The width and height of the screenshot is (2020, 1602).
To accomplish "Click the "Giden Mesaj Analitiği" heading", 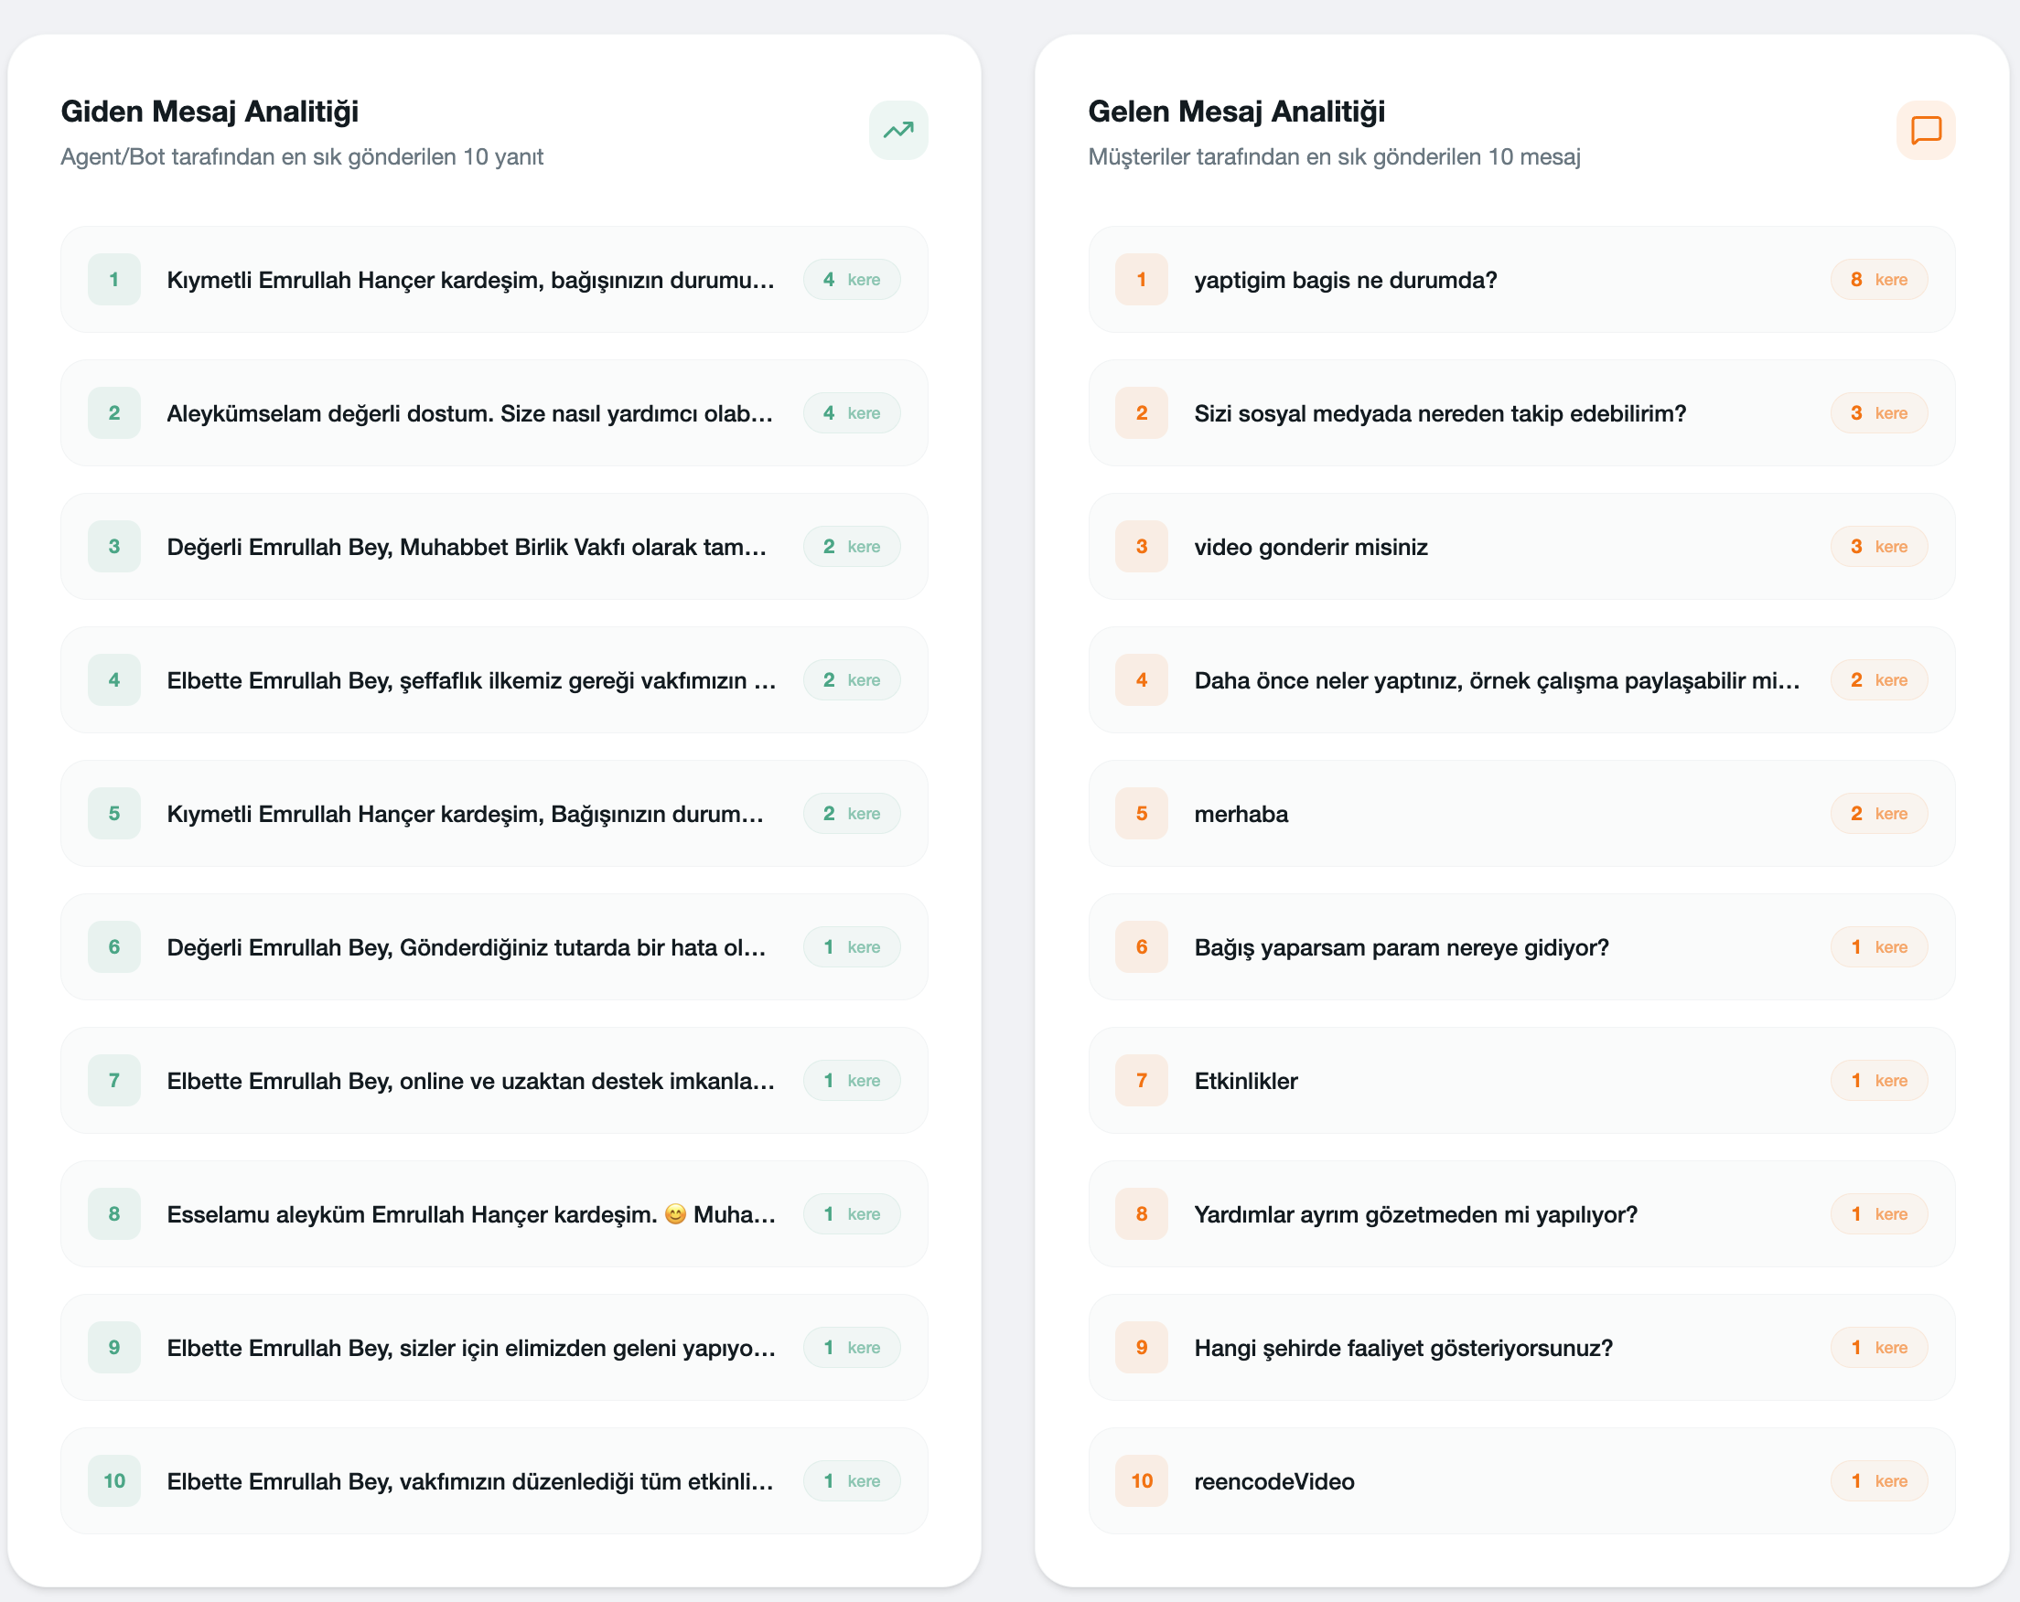I will (x=210, y=112).
